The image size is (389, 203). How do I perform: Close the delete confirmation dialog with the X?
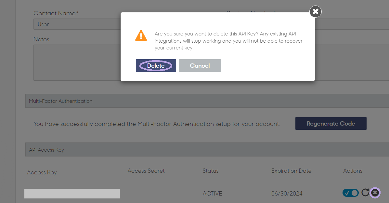tap(315, 11)
